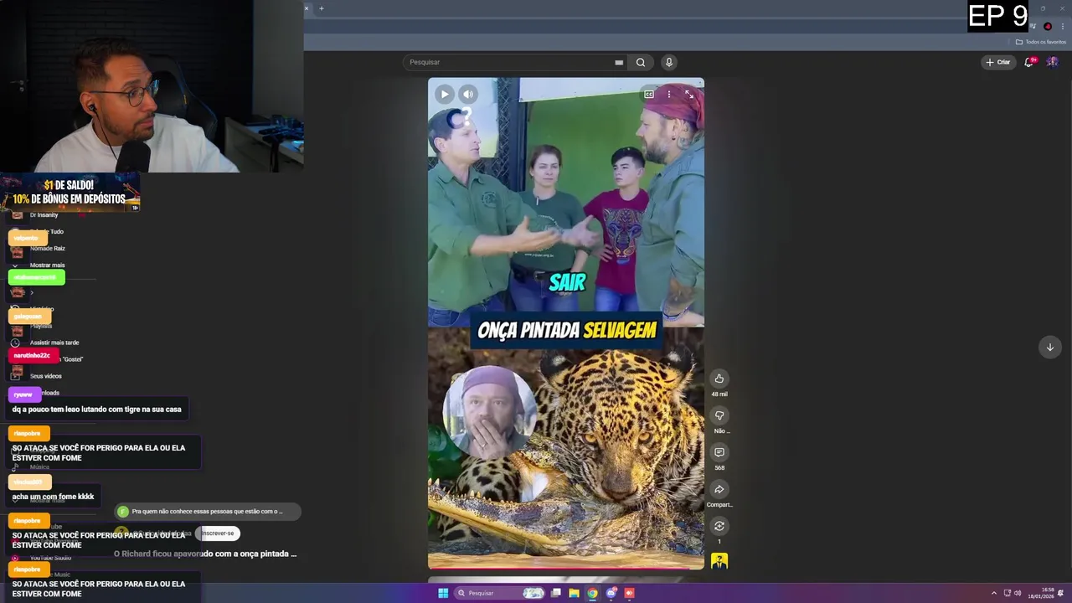Open the sound source yellow thumbnail
The width and height of the screenshot is (1072, 603).
[x=719, y=561]
